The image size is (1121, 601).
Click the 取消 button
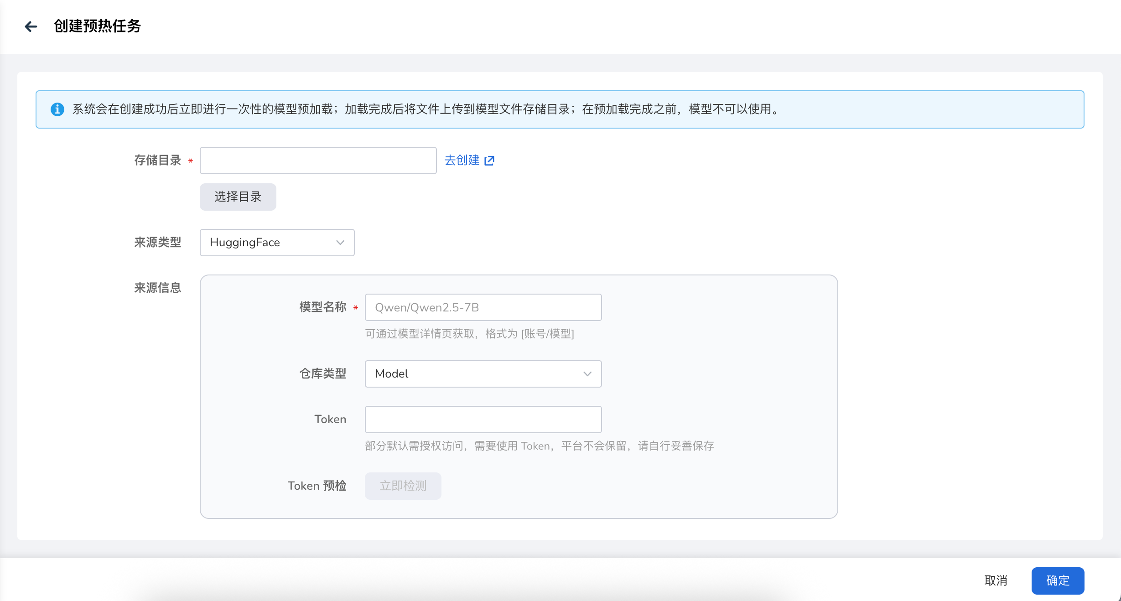click(x=996, y=580)
